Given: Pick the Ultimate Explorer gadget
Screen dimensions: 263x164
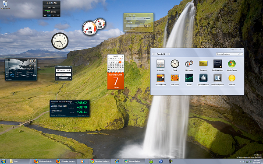Looking at the screenshot, I should 217,80.
